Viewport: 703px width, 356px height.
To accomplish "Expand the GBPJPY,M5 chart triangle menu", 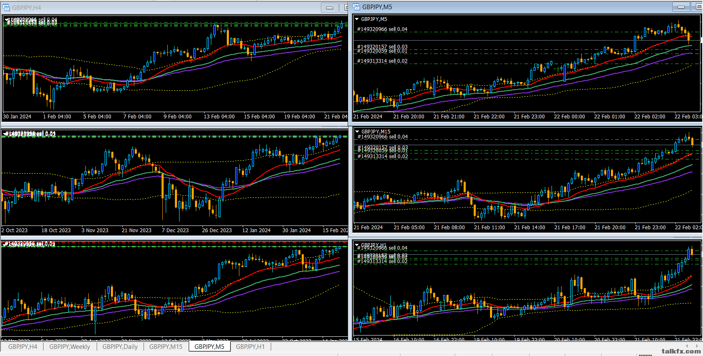I will (357, 19).
